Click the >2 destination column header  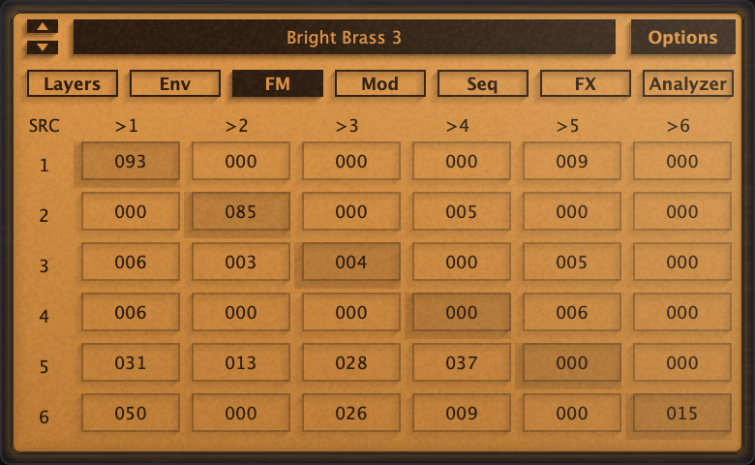tap(236, 126)
